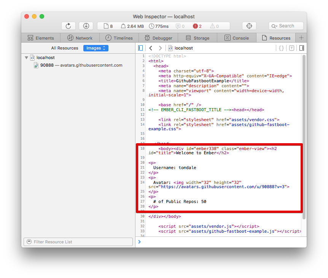The width and height of the screenshot is (328, 278).
Task: Click the download web archive button
Action: (86, 26)
